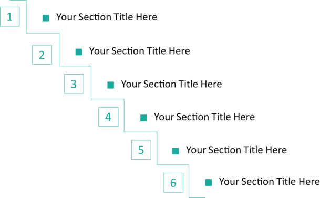Click the first Your Section Title Here text
320x198 pixels.
[x=107, y=17]
